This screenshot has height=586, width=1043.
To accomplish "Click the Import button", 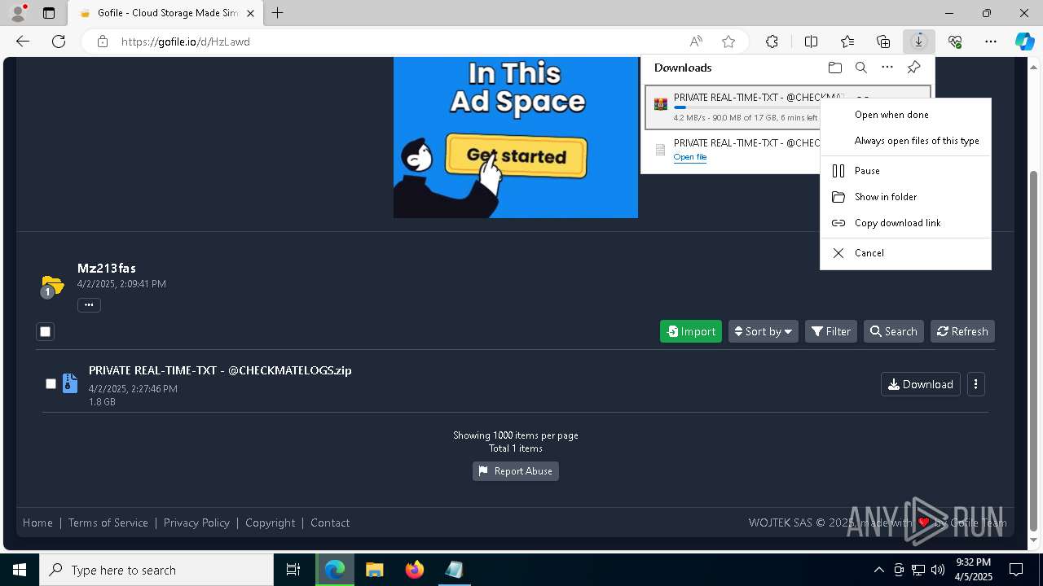I will (691, 331).
